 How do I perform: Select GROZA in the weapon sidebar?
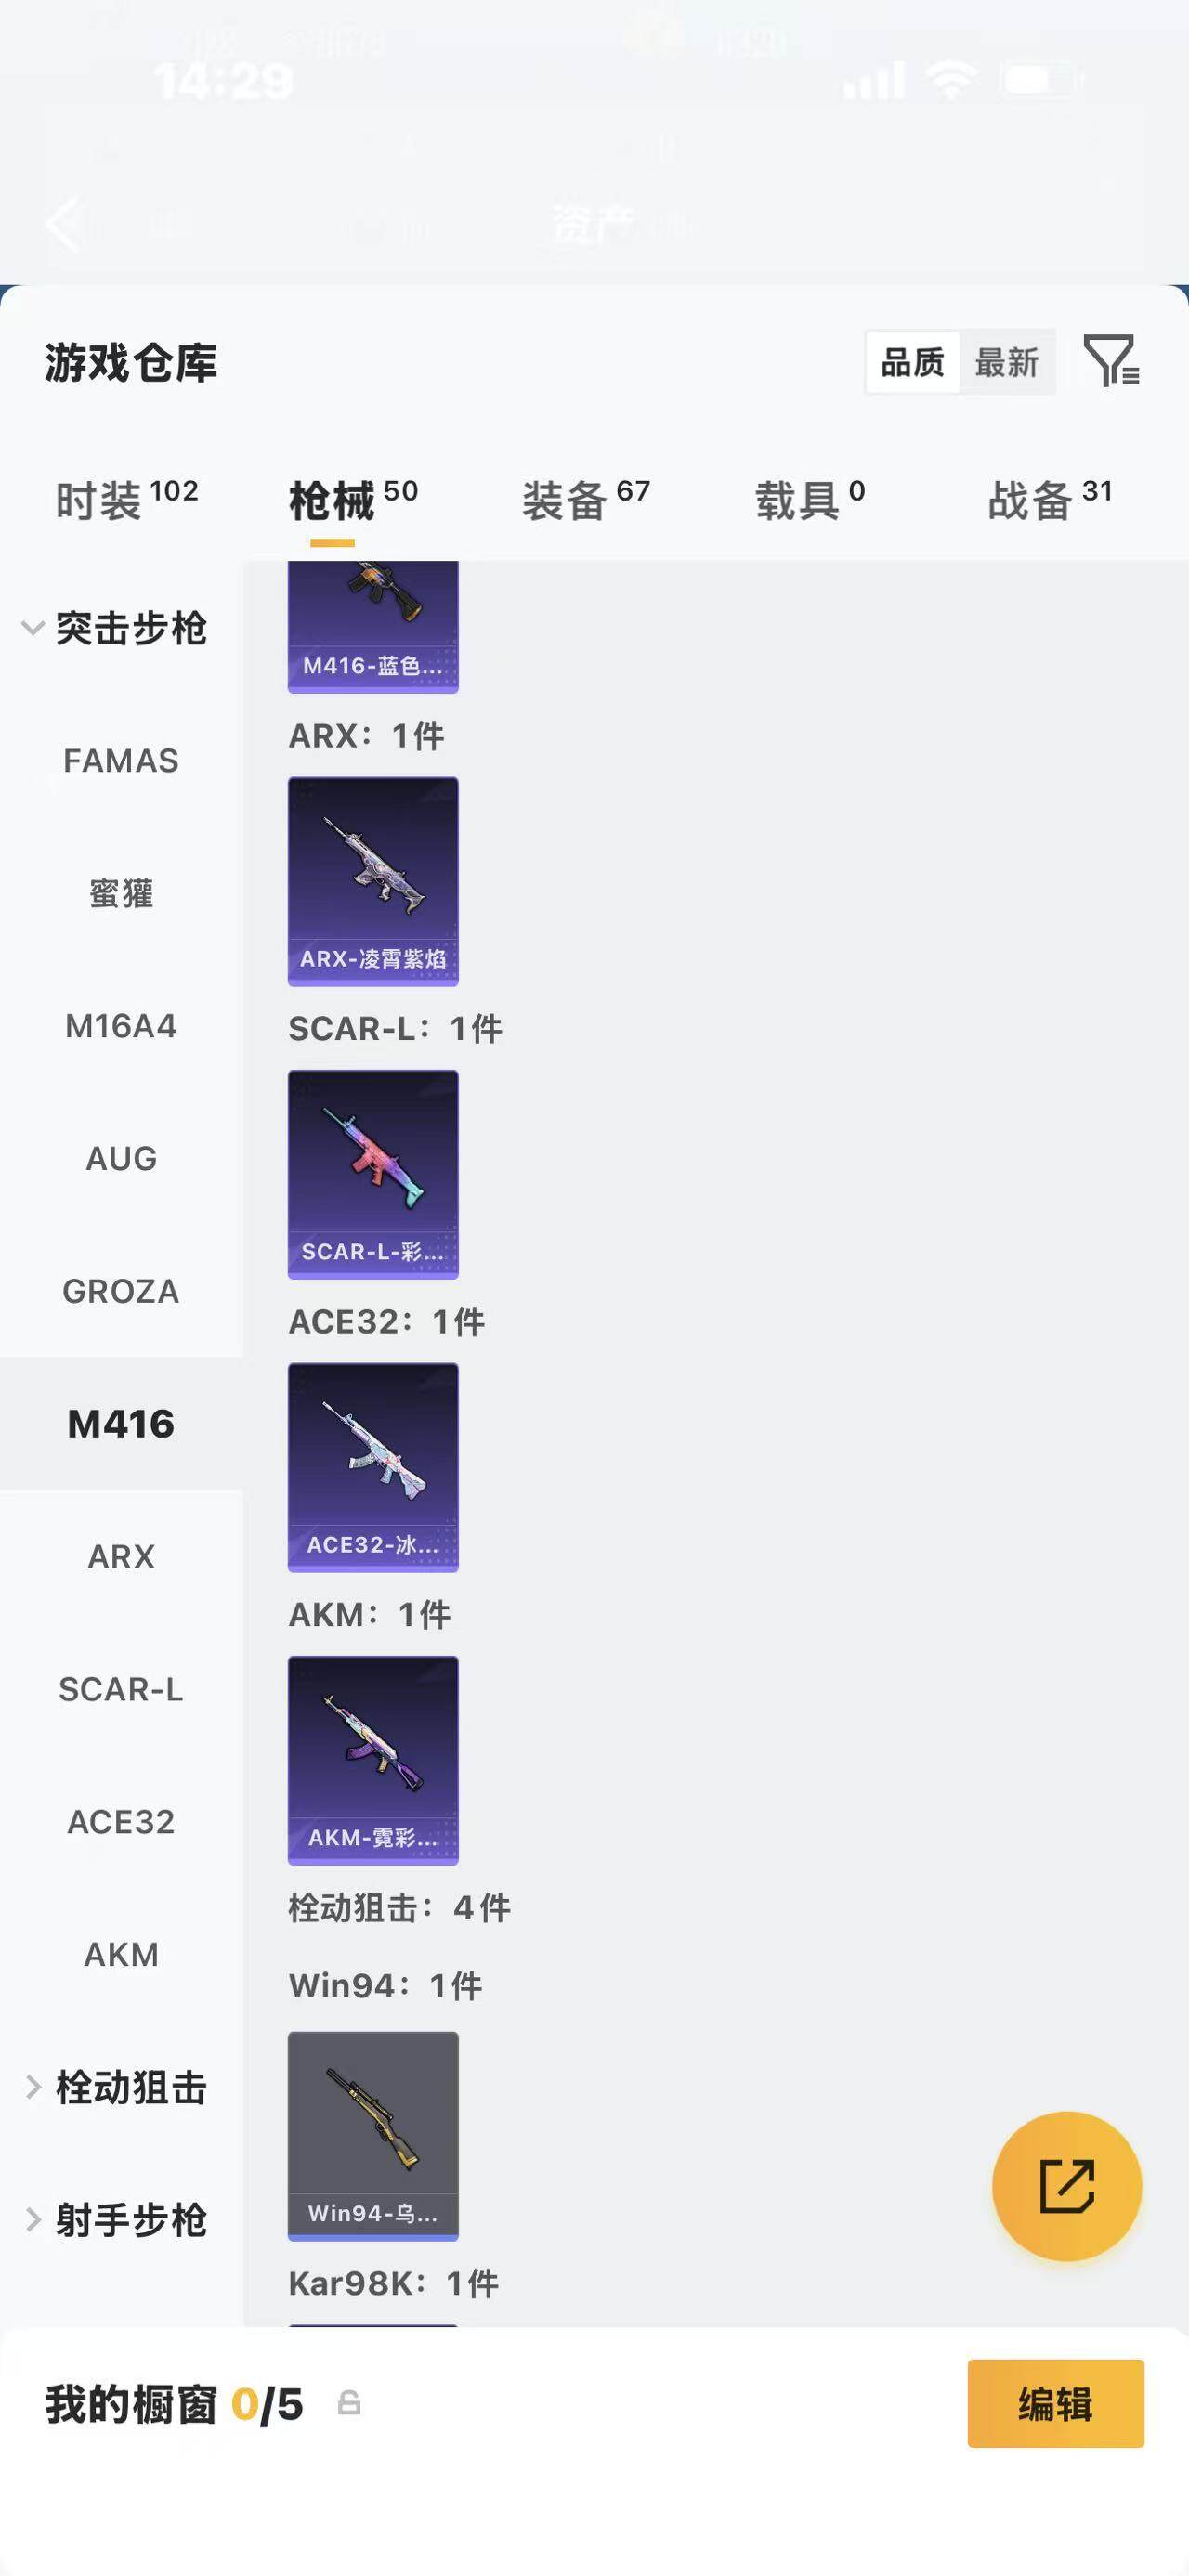121,1291
